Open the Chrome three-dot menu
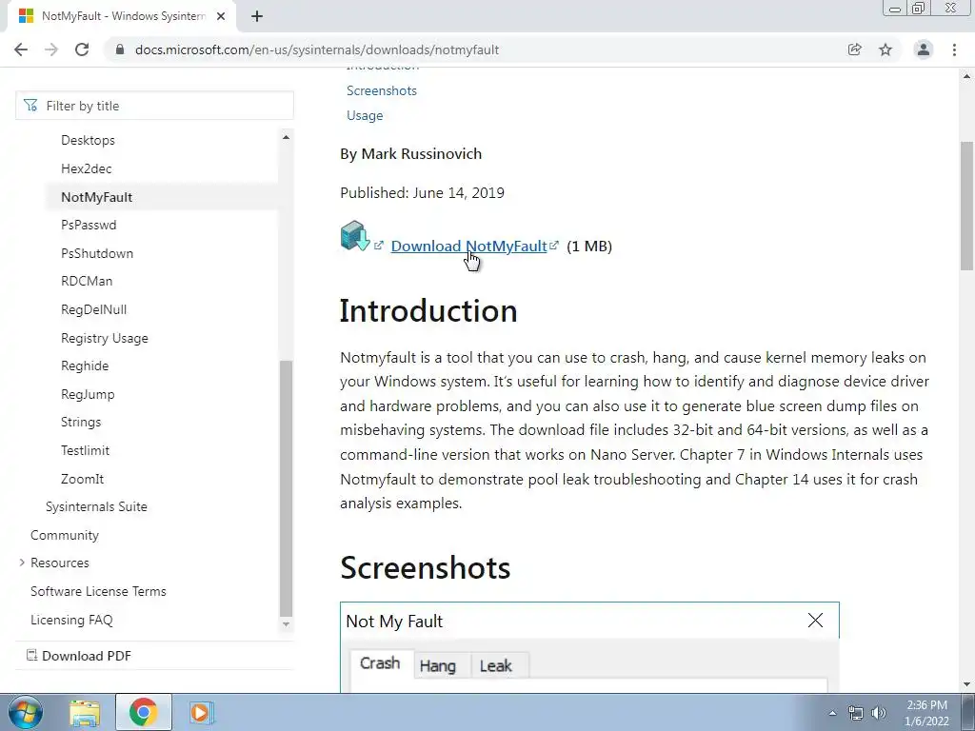The image size is (975, 731). [x=954, y=49]
